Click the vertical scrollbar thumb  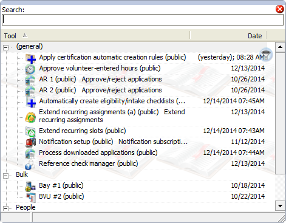click(x=280, y=113)
